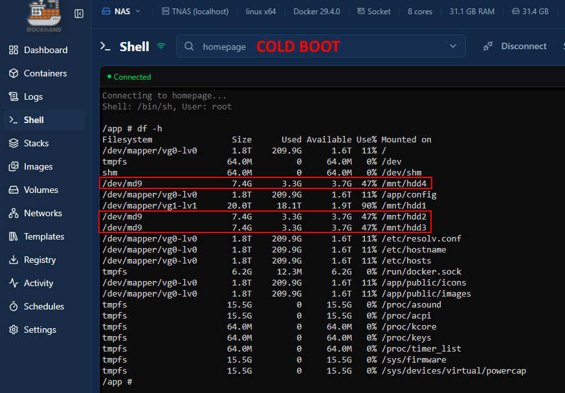This screenshot has height=393, width=565.
Task: Click the Schedules timer icon
Action: [x=14, y=306]
